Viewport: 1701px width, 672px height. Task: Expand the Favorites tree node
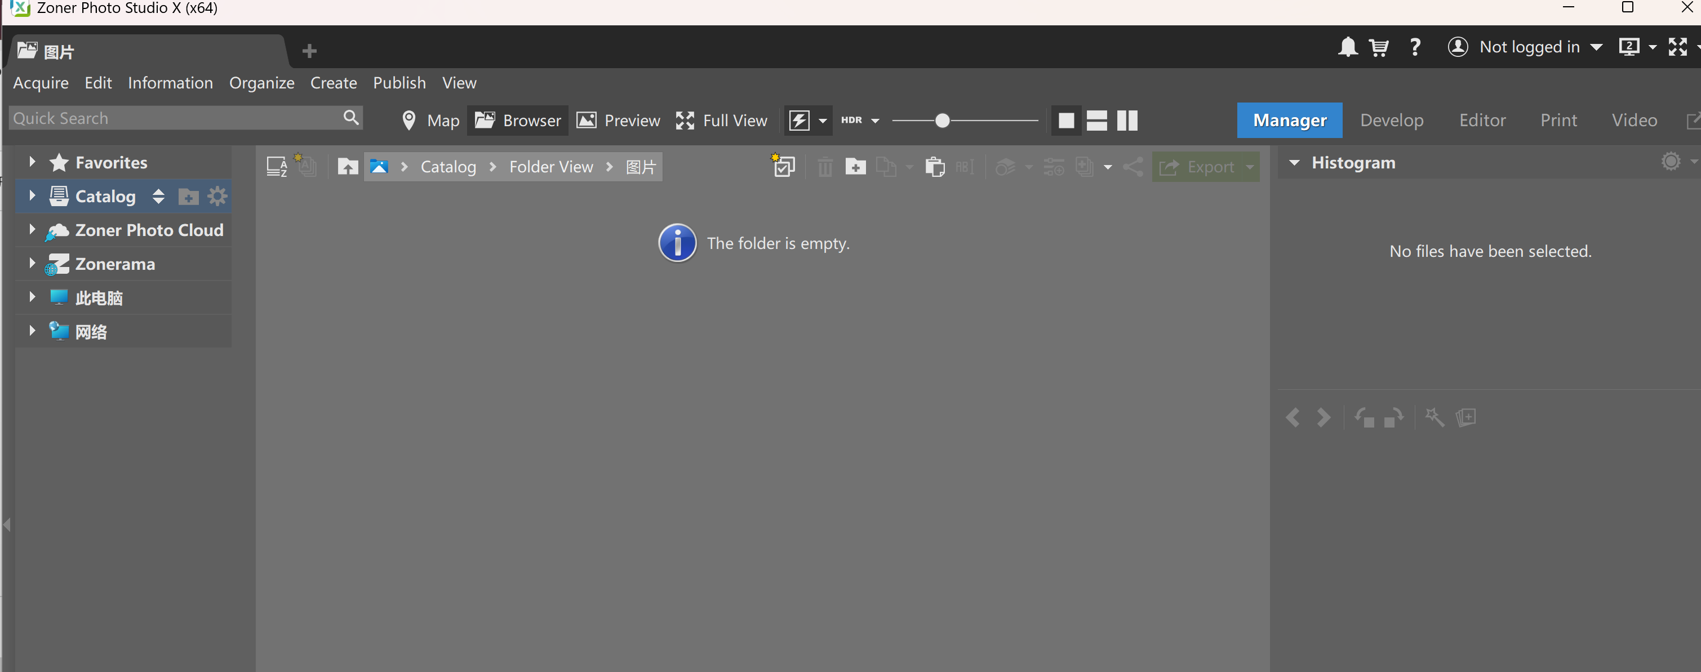32,161
